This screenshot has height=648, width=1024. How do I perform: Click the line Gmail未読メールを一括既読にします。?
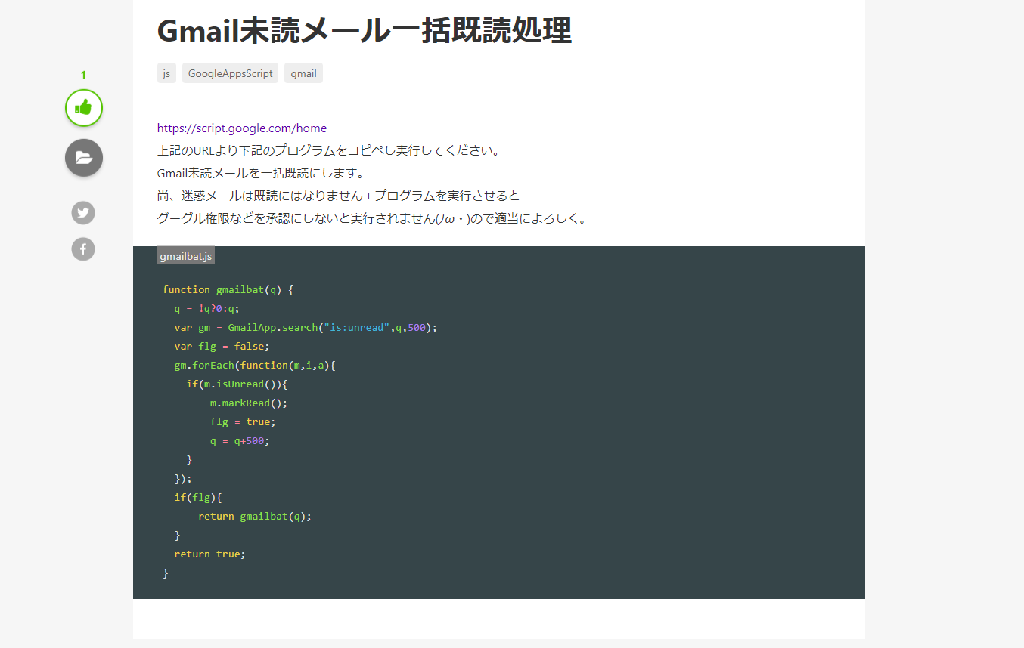pyautogui.click(x=261, y=173)
